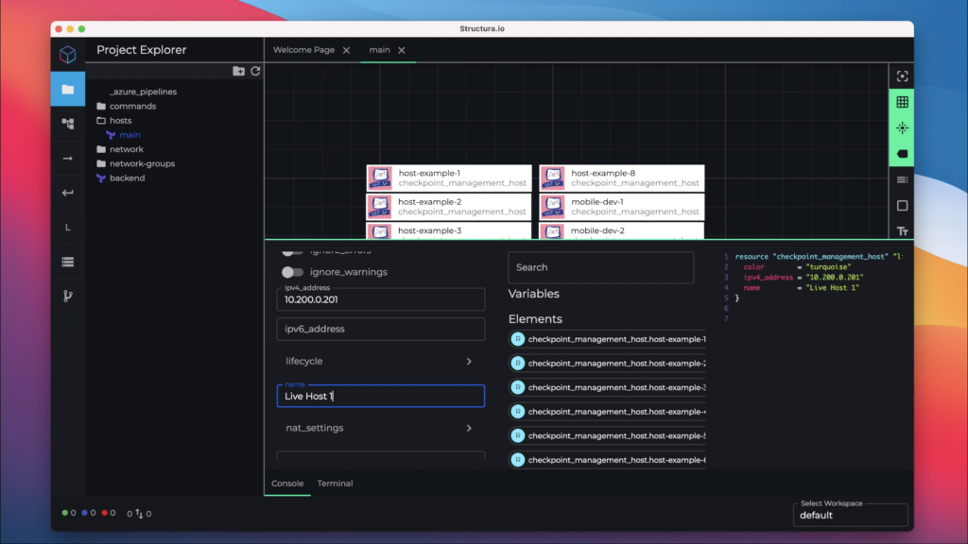968x544 pixels.
Task: Select the mobile-dev-1 node
Action: [622, 207]
